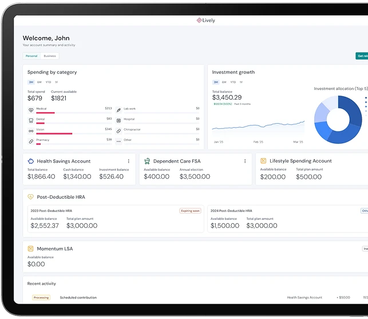Click the Health Savings Account piggy bank icon
This screenshot has height=319, width=368.
tap(31, 161)
